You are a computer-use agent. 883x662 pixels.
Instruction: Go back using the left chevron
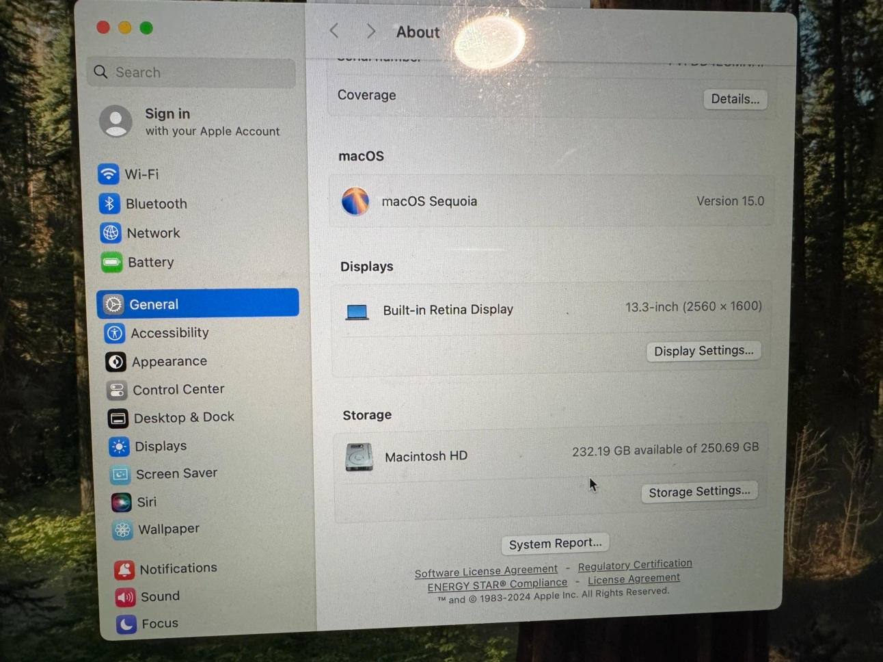click(x=334, y=31)
